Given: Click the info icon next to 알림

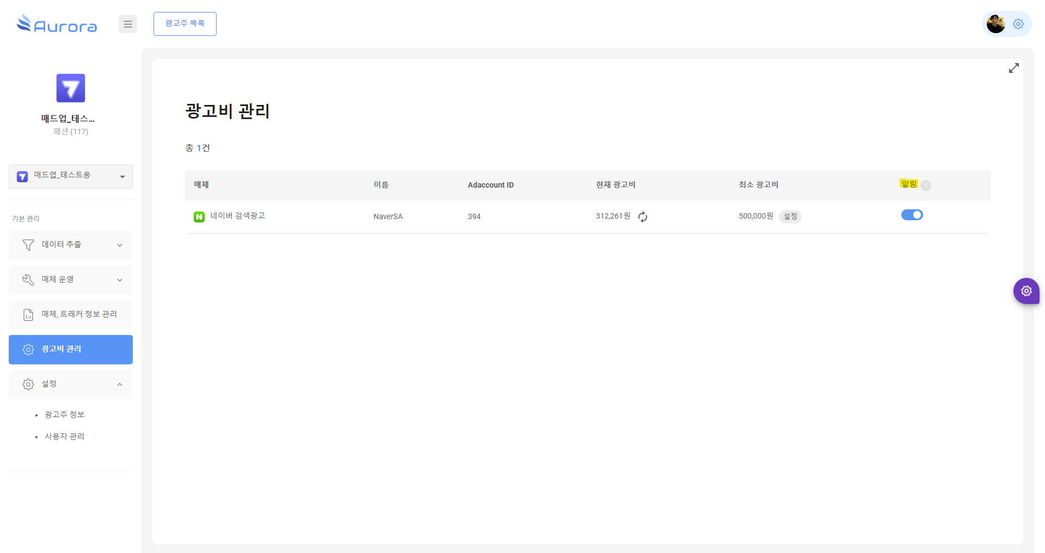Looking at the screenshot, I should 926,185.
